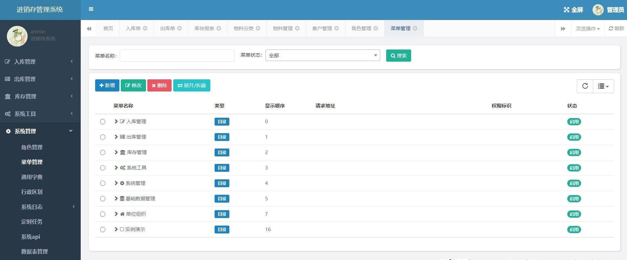Click the fullscreen 全屏 icon

566,10
